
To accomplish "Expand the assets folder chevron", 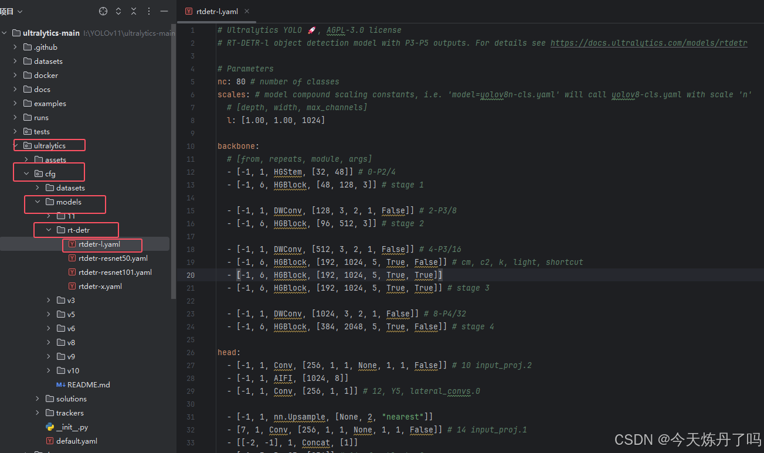I will point(27,159).
